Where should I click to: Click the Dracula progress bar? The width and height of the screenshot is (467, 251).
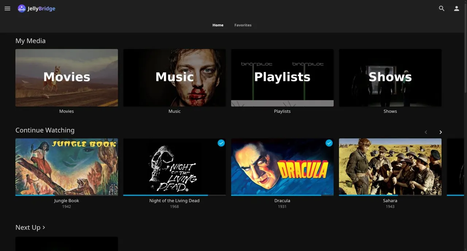coord(282,195)
